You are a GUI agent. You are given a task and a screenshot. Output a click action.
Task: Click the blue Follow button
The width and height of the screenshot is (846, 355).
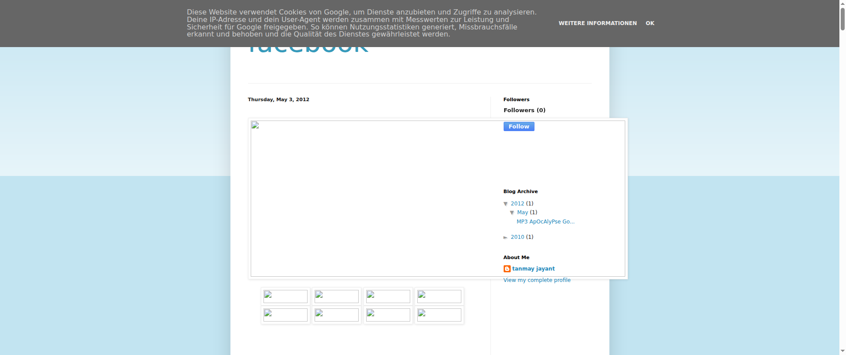(519, 127)
